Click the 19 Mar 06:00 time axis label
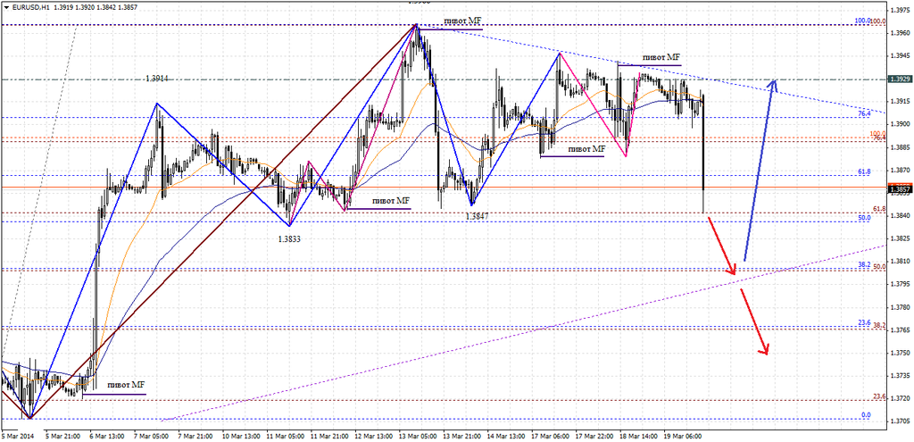The width and height of the screenshot is (914, 442). [684, 436]
